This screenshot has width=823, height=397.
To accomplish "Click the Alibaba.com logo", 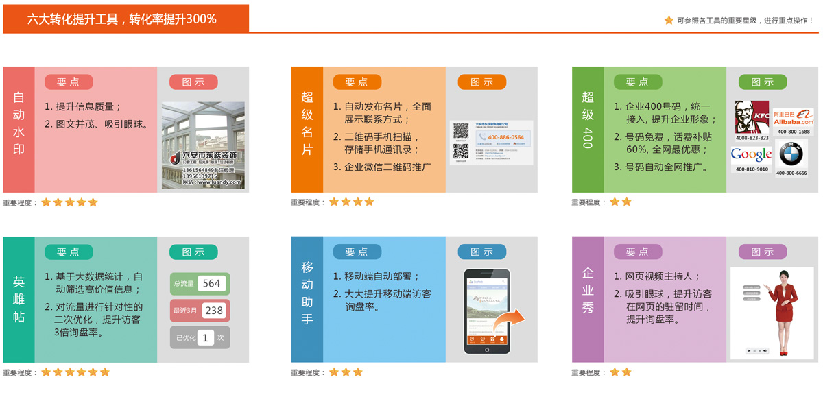I will pyautogui.click(x=793, y=118).
